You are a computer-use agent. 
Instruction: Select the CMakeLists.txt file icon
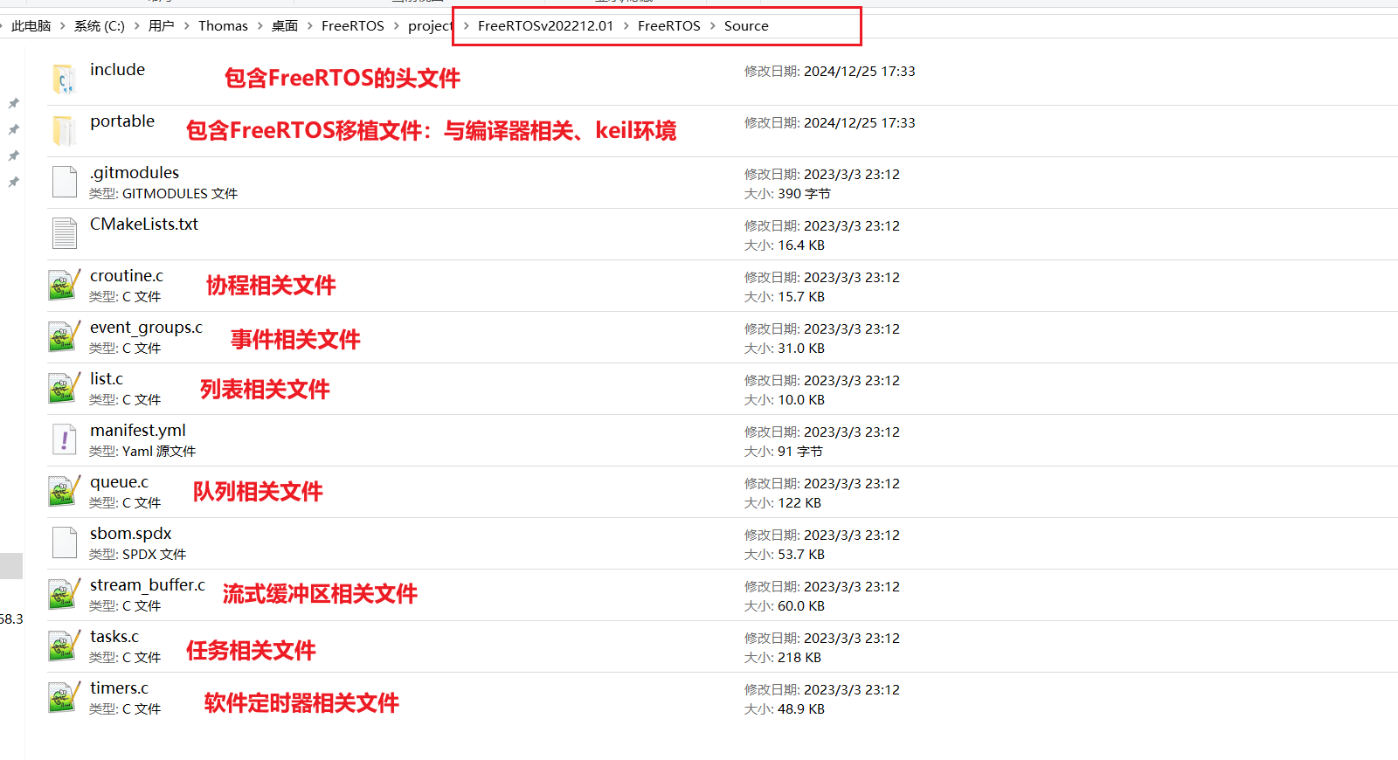click(65, 233)
